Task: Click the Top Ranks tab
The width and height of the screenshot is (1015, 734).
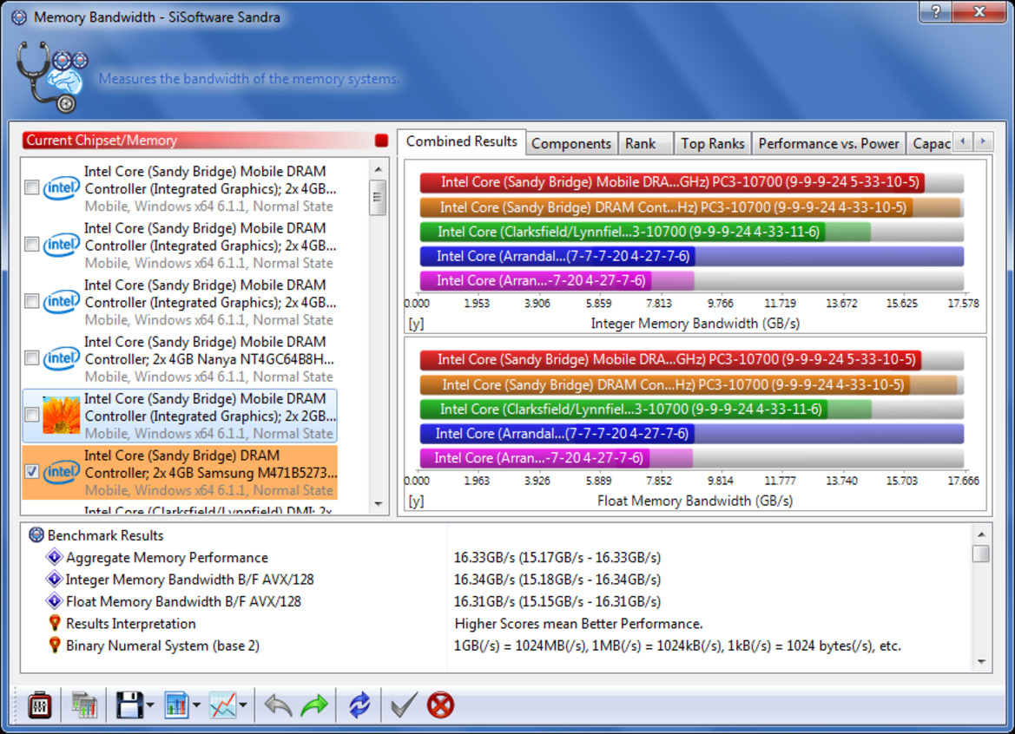Action: tap(712, 143)
